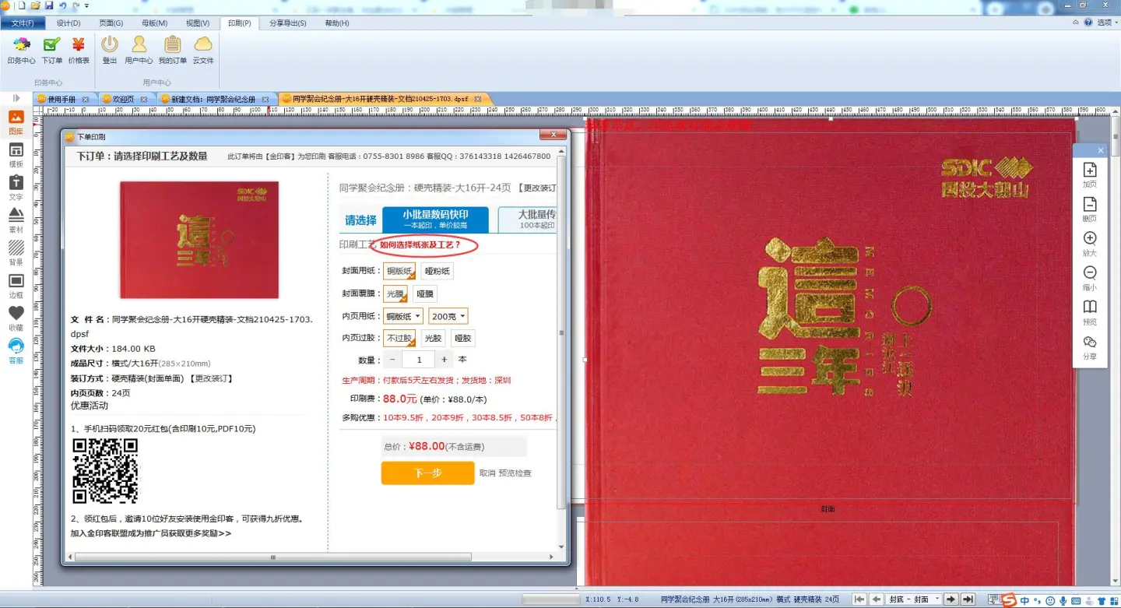This screenshot has width=1121, height=608.
Task: Open the 客服 customer service in sidebar
Action: [x=16, y=352]
